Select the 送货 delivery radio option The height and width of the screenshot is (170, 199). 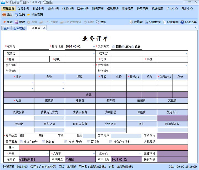coord(123,47)
